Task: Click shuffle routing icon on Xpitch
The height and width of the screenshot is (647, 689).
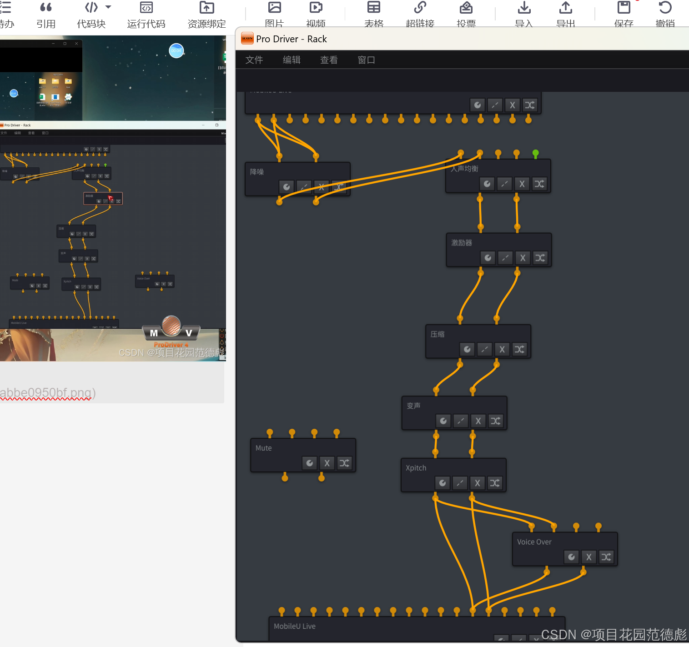Action: click(x=495, y=483)
